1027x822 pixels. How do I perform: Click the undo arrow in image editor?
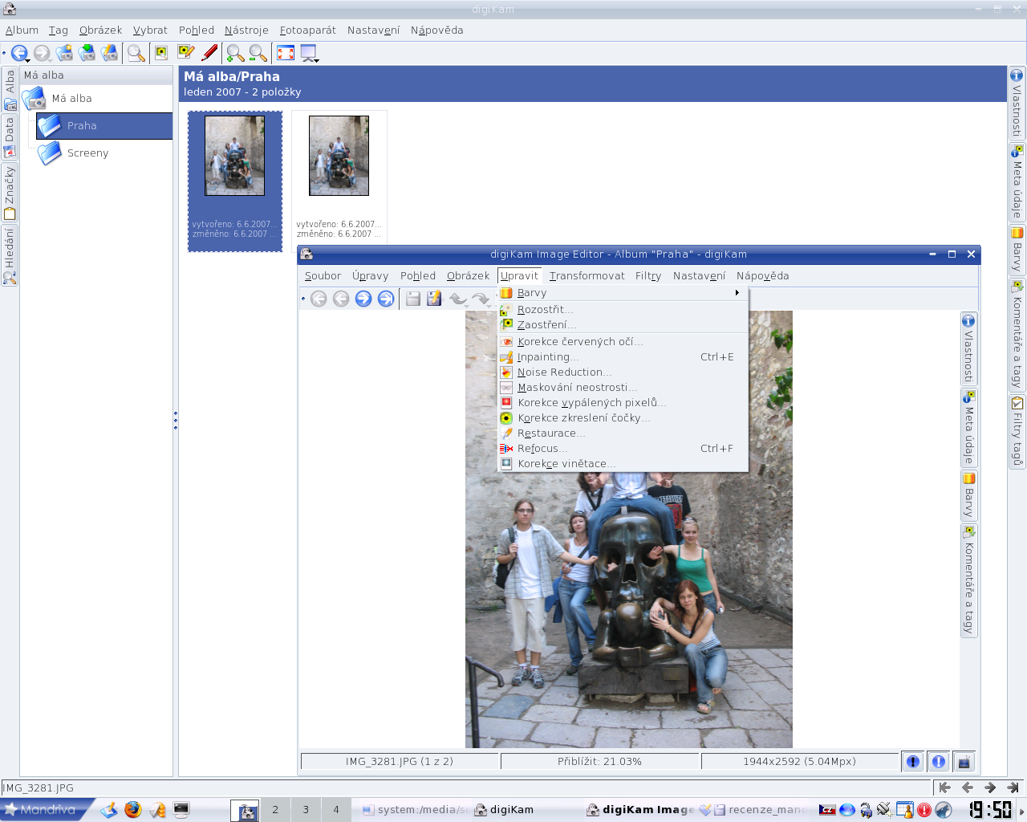(457, 299)
